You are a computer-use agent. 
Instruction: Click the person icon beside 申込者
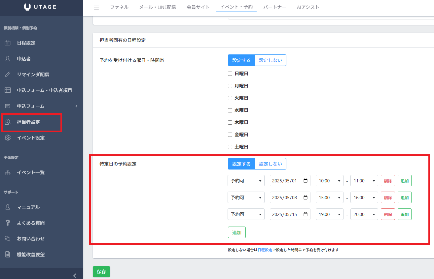click(x=8, y=59)
